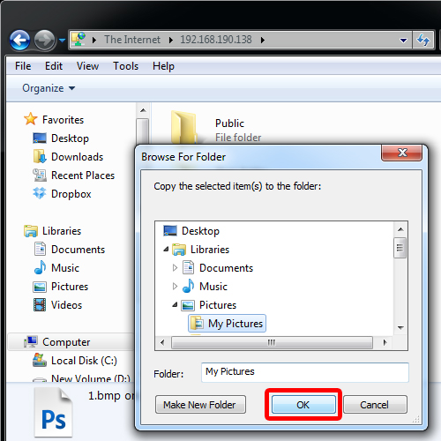Click the Forward navigation arrow
The width and height of the screenshot is (441, 441).
[x=44, y=40]
